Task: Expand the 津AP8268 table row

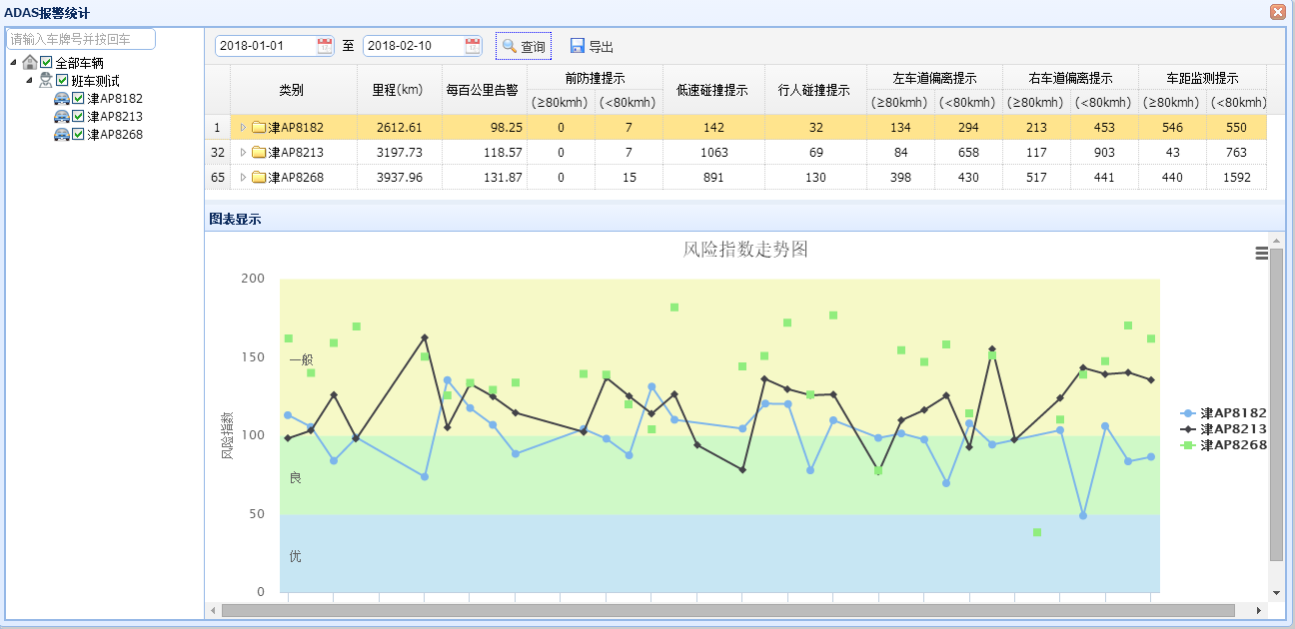Action: pyautogui.click(x=243, y=178)
